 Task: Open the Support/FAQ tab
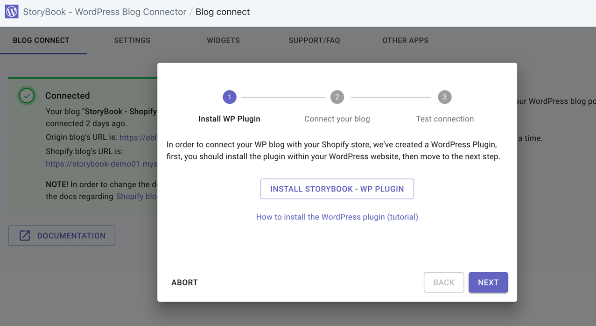314,41
